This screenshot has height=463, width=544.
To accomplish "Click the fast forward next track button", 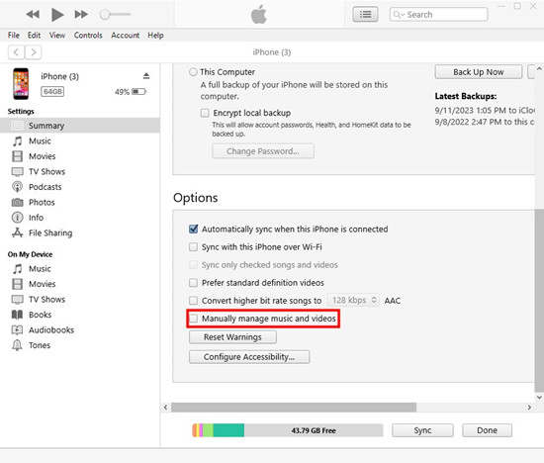I will (x=81, y=14).
